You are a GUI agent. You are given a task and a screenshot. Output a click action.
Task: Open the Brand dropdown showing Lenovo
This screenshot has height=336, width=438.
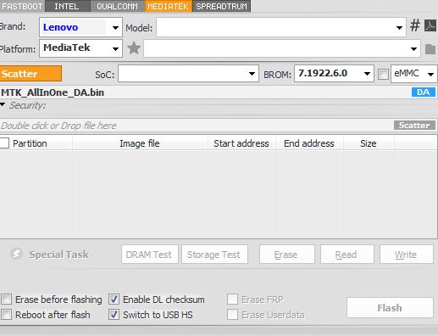click(80, 27)
